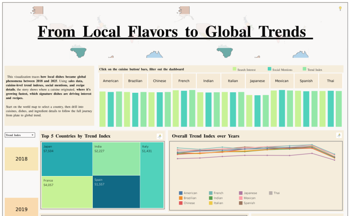
Task: Select the France 54,057 treemap tile
Action: [x=67, y=192]
